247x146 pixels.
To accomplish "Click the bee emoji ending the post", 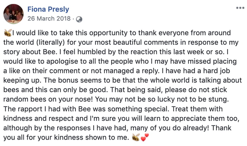I will (x=135, y=136).
